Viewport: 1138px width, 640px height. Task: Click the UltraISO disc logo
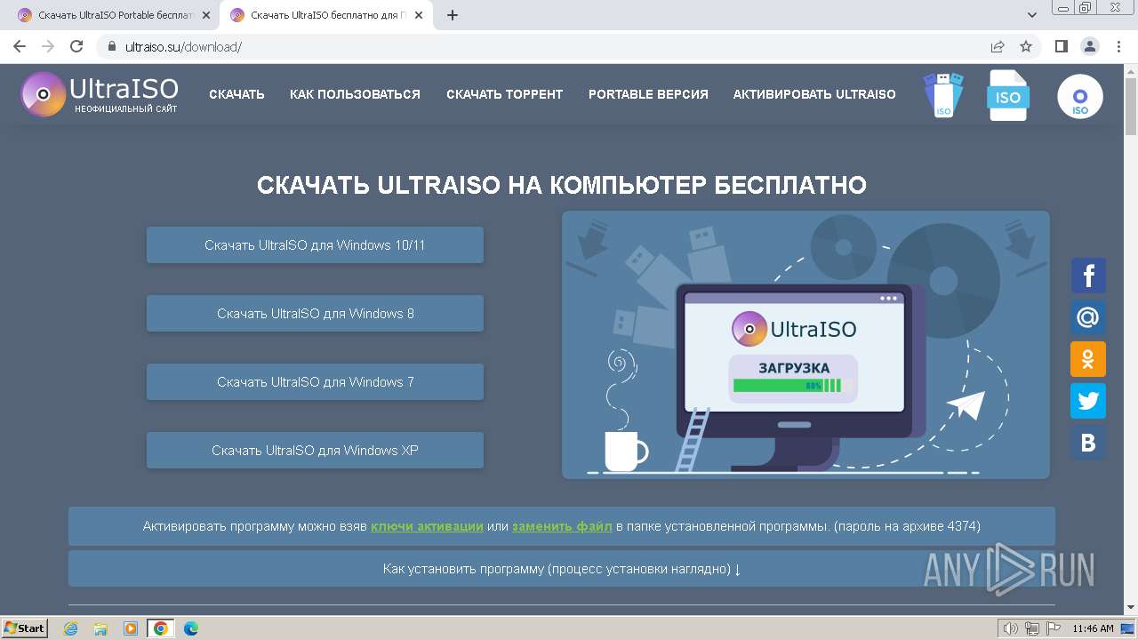coord(44,94)
